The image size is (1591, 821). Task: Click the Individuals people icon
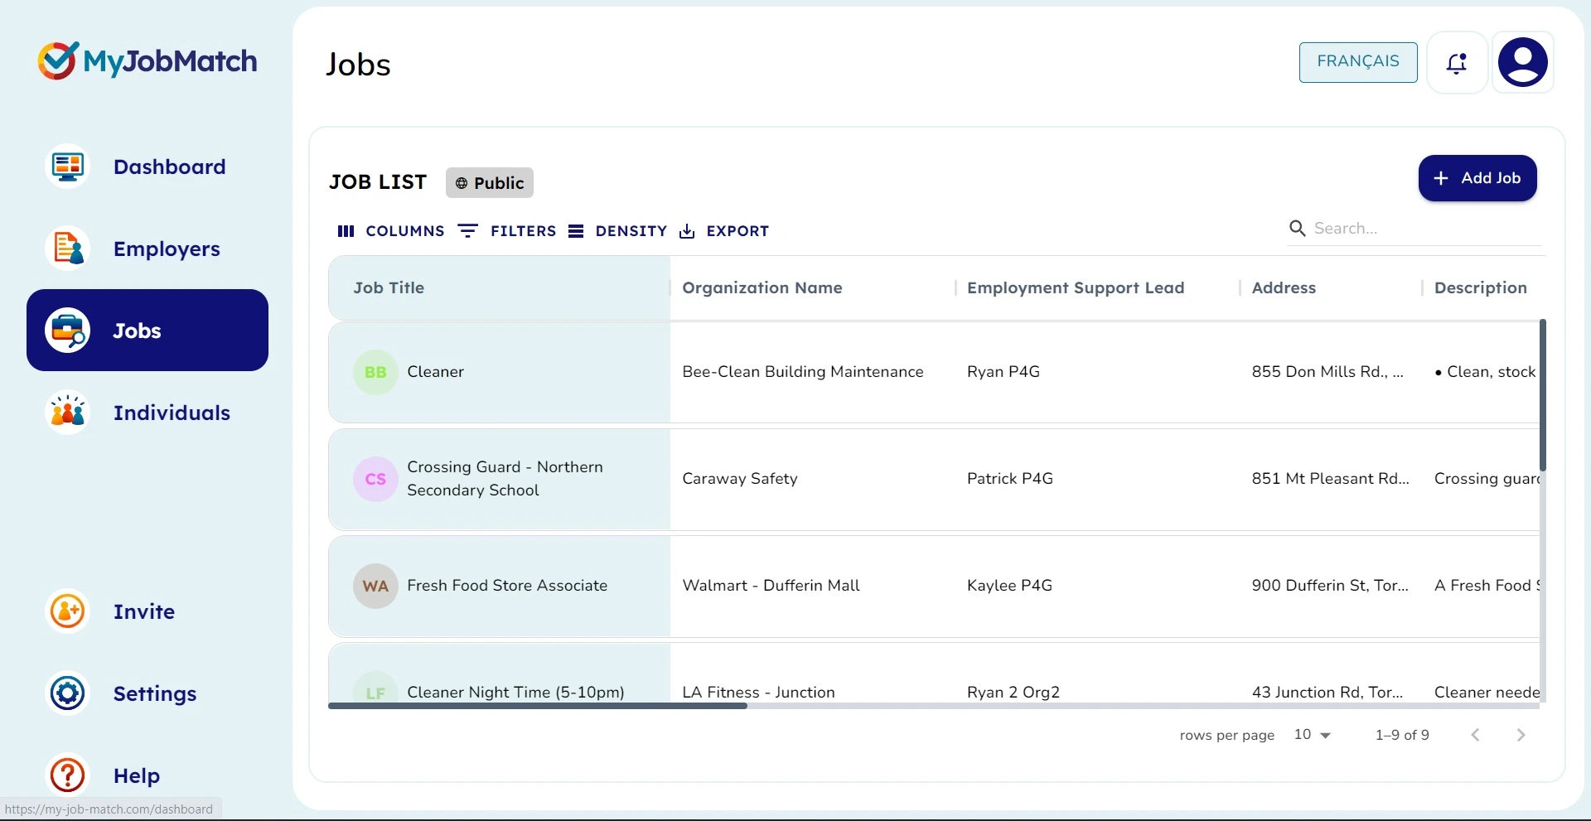[67, 413]
